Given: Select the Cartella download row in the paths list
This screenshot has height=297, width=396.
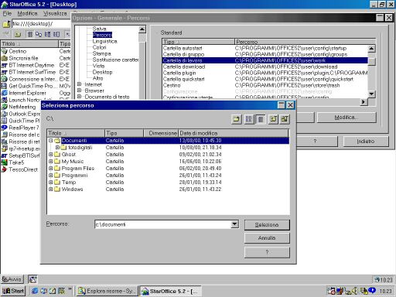Looking at the screenshot, I should click(265, 67).
